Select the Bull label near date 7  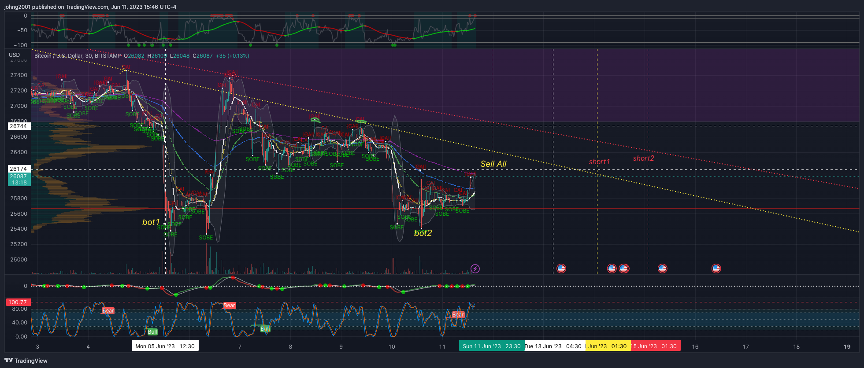tap(265, 329)
